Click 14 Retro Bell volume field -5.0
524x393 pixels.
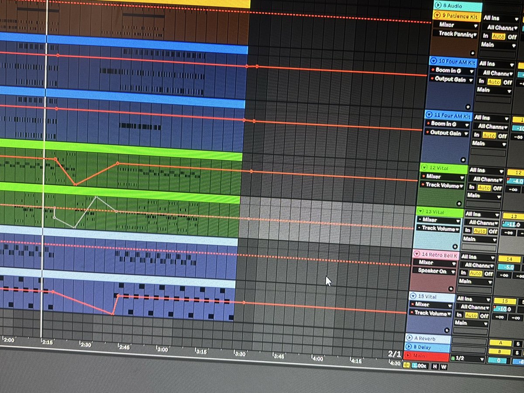pos(509,267)
